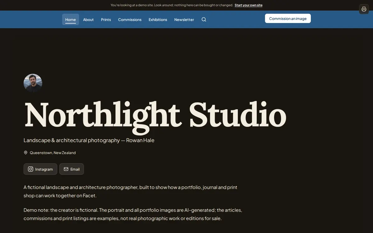This screenshot has width=373, height=233.
Task: Click the 'Demo note' paragraph
Action: [x=133, y=214]
